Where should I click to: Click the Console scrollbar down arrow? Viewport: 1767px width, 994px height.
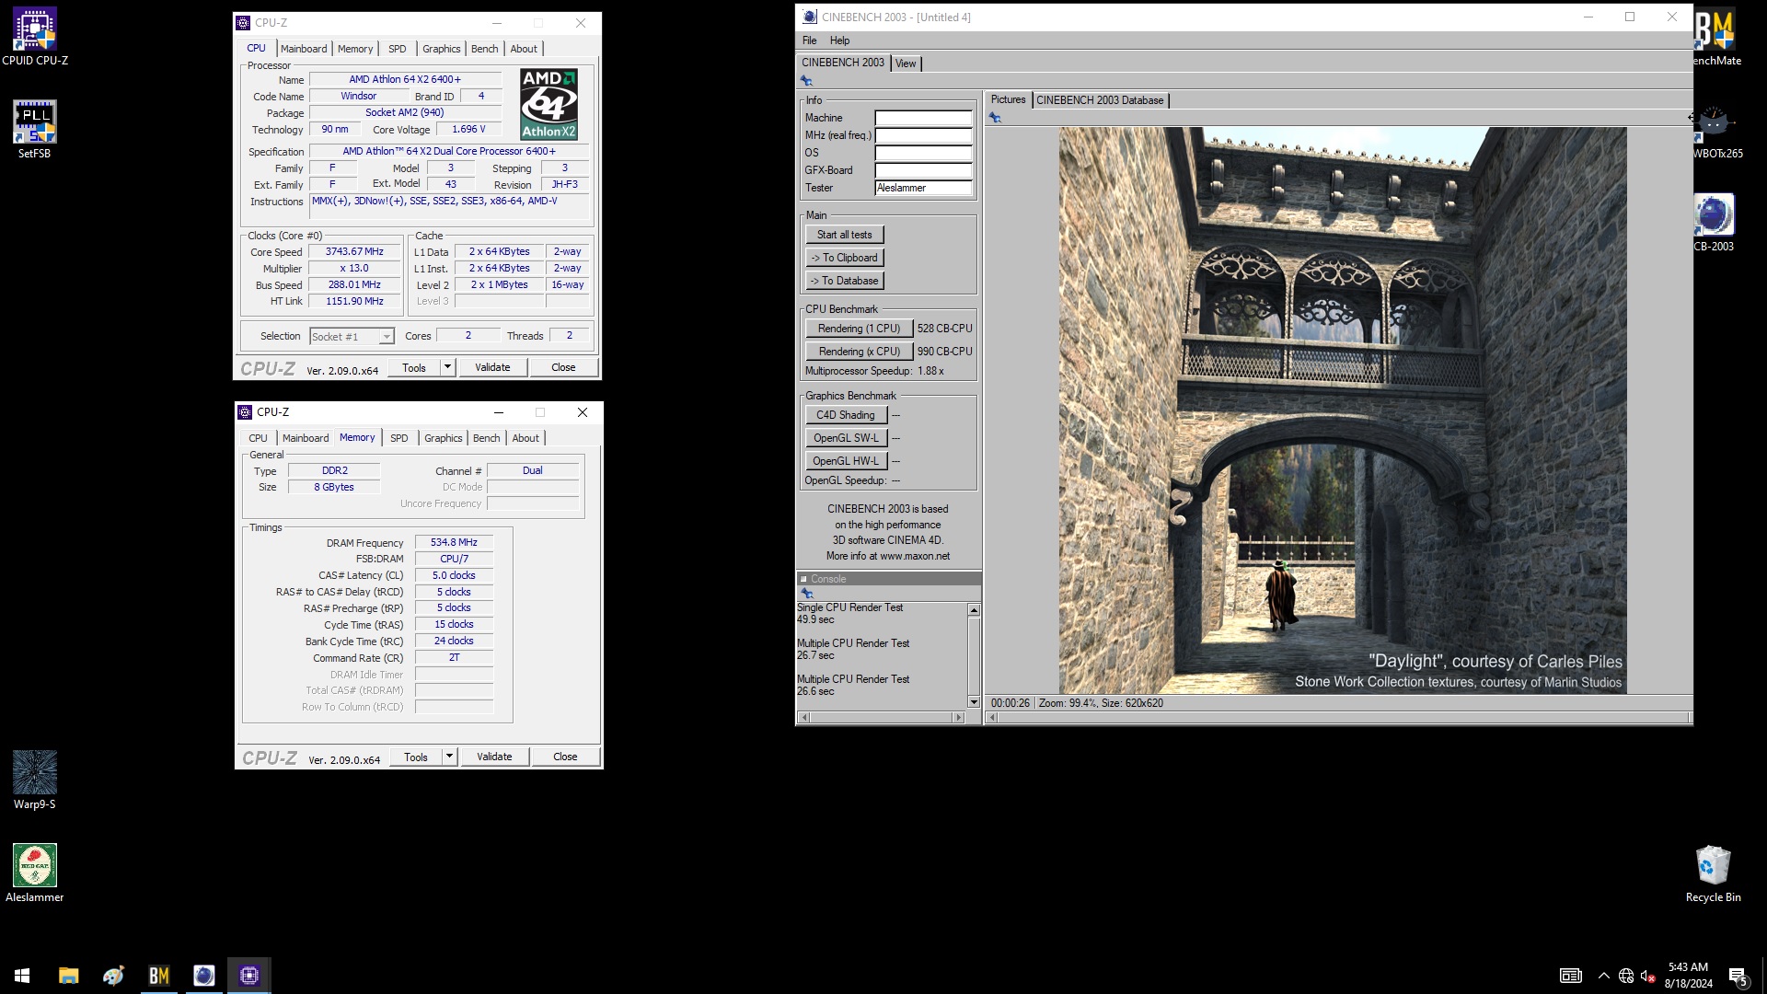coord(974,702)
